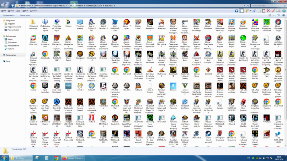The height and width of the screenshot is (161, 287).
Task: Select the Epic Launcher icon
Action: (x=45, y=86)
